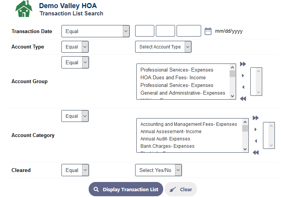Click Display Transaction List button

[x=126, y=189]
